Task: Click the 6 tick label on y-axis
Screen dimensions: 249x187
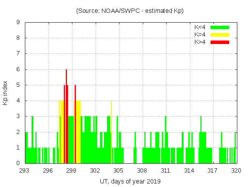Action: pyautogui.click(x=18, y=69)
